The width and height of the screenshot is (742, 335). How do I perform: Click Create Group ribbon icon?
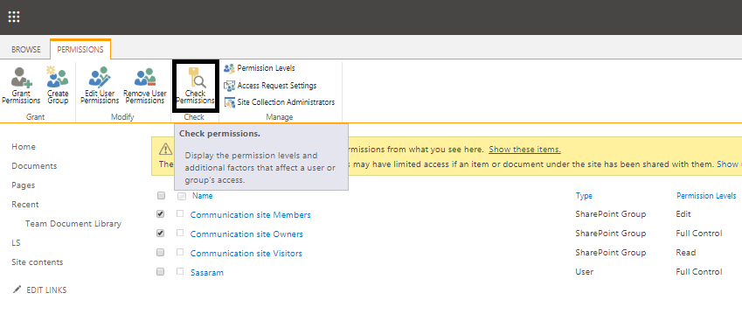[x=58, y=86]
